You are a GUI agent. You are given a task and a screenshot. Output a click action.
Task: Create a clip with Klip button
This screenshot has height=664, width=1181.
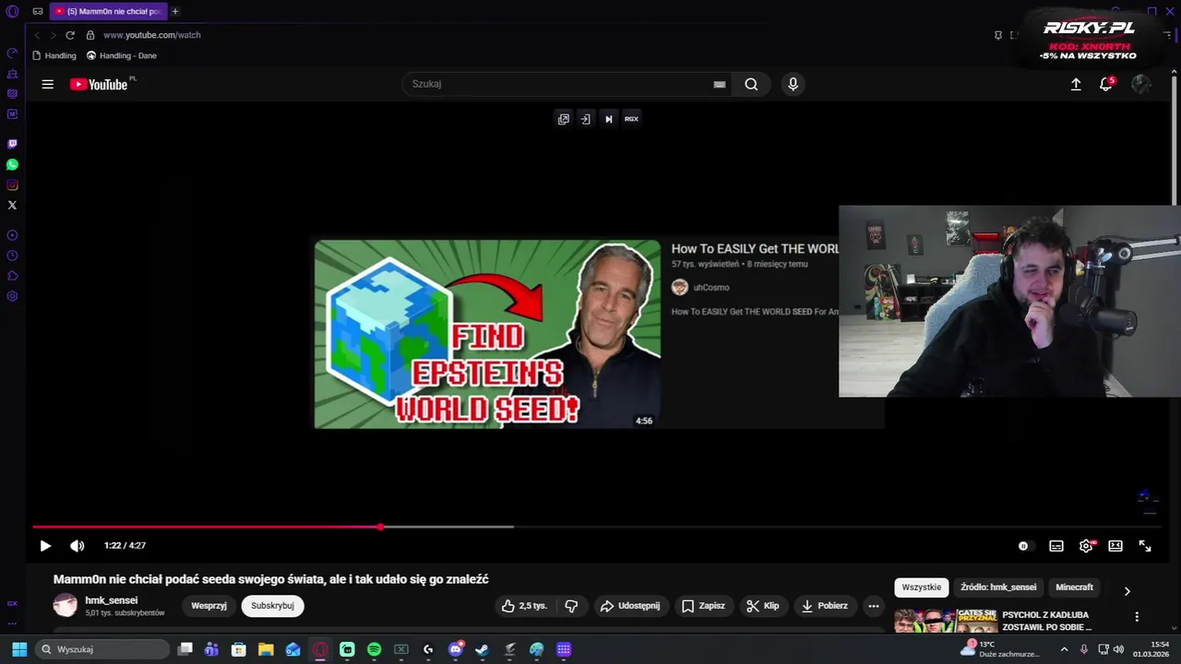point(763,606)
